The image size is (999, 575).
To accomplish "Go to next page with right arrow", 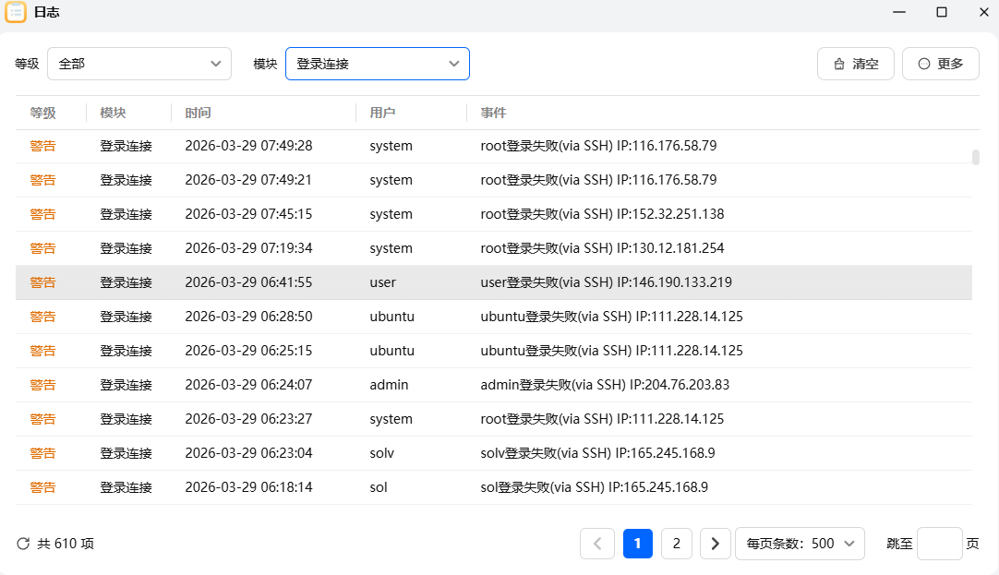I will coord(716,544).
